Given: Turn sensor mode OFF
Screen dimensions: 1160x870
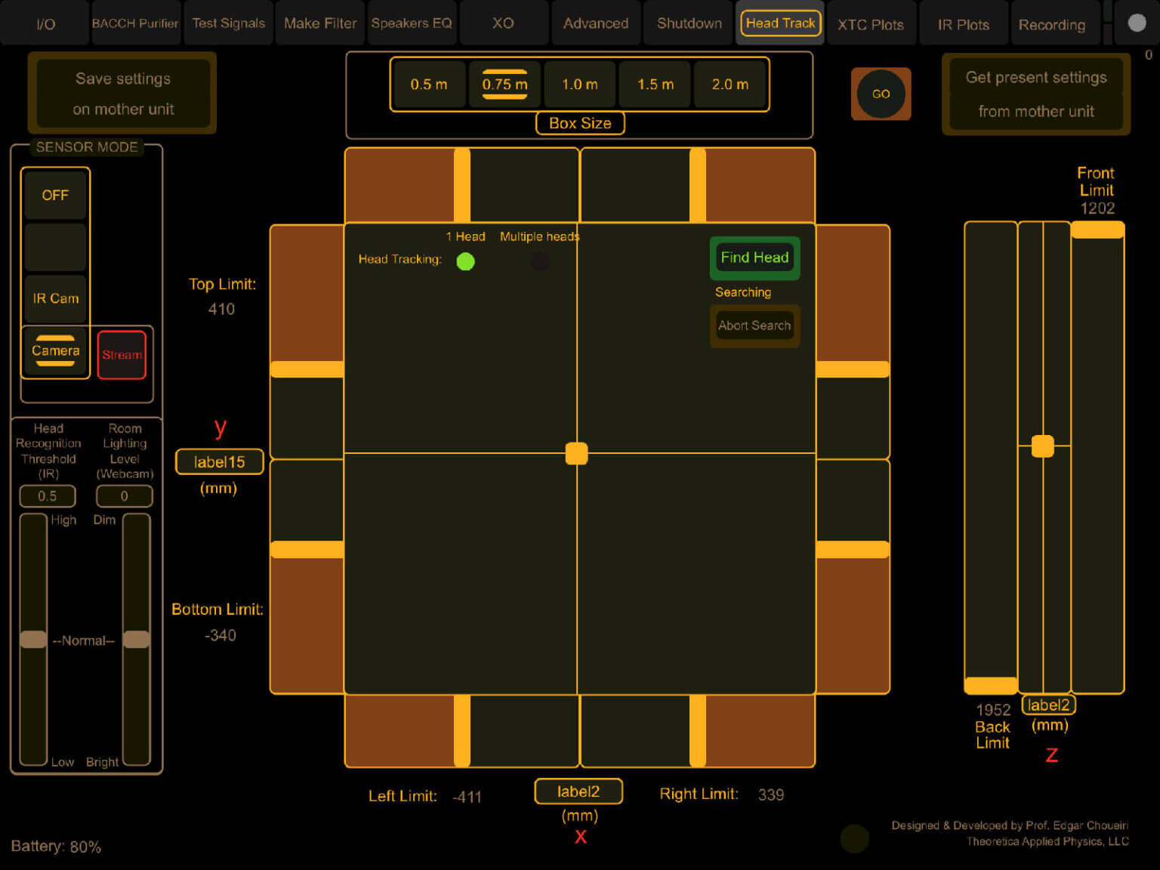Looking at the screenshot, I should tap(55, 196).
